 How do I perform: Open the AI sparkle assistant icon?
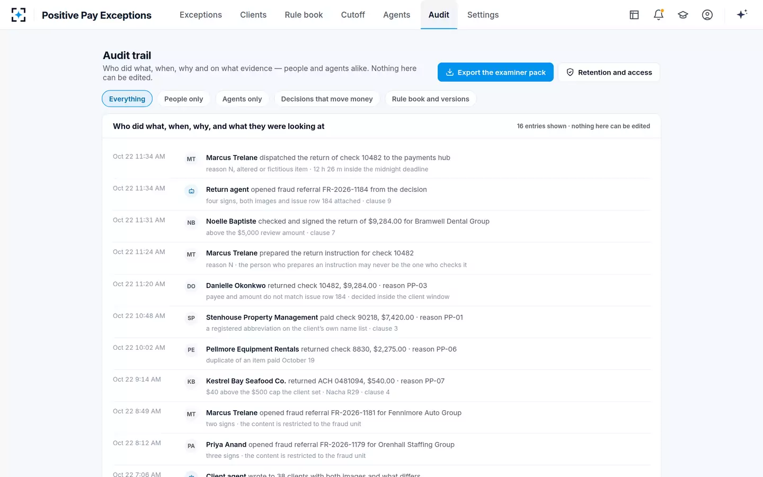click(742, 14)
